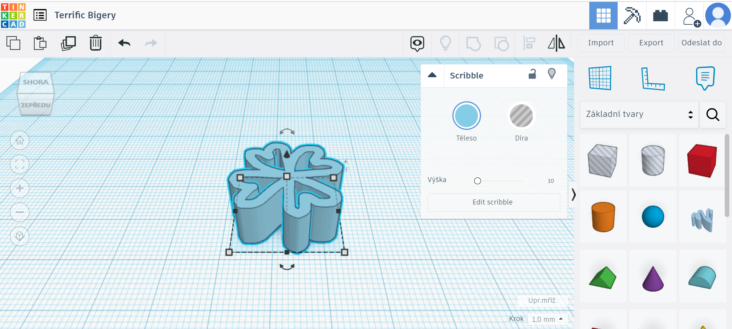Pick the striped box hole shape
This screenshot has height=329, width=732.
tap(603, 160)
